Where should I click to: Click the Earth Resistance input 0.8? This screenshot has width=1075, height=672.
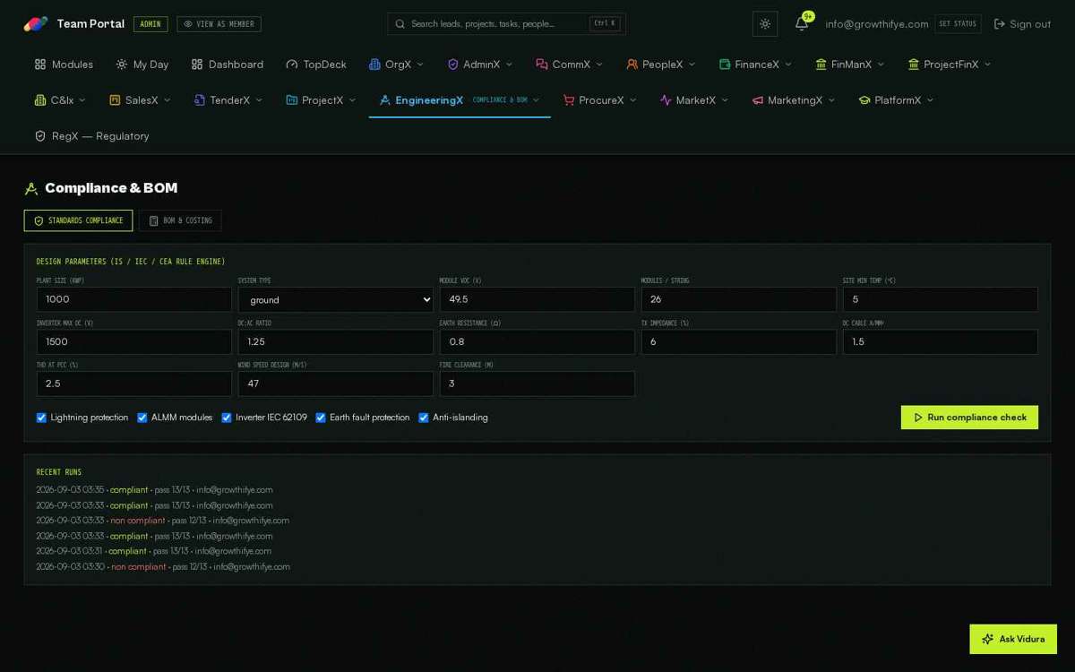(537, 341)
